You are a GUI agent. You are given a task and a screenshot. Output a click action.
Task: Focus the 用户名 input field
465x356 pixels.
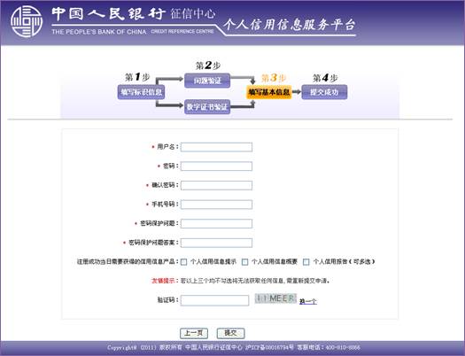pos(216,147)
